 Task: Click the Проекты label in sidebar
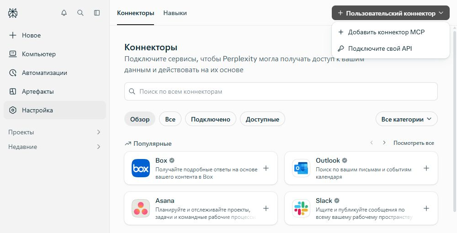[21, 132]
